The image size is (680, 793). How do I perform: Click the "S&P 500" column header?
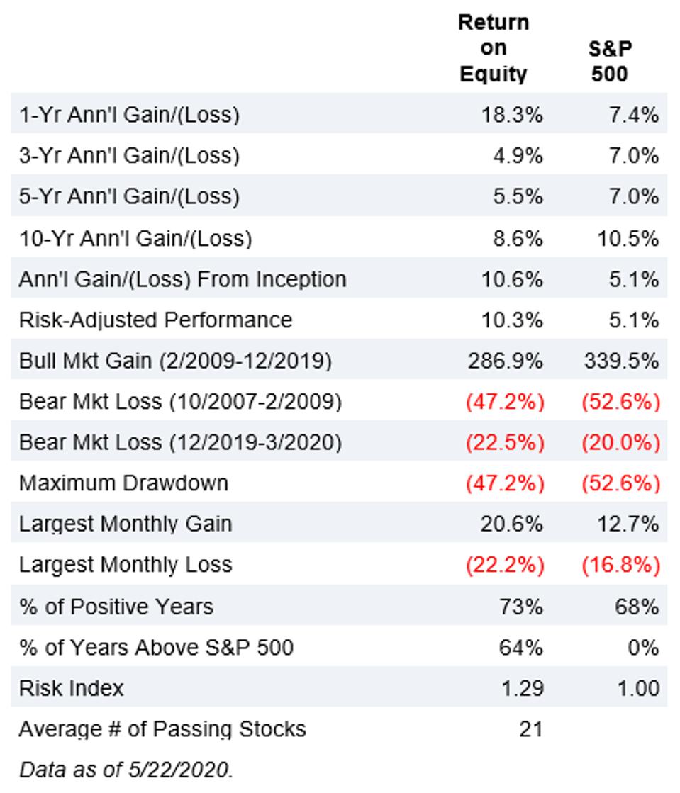tap(610, 61)
